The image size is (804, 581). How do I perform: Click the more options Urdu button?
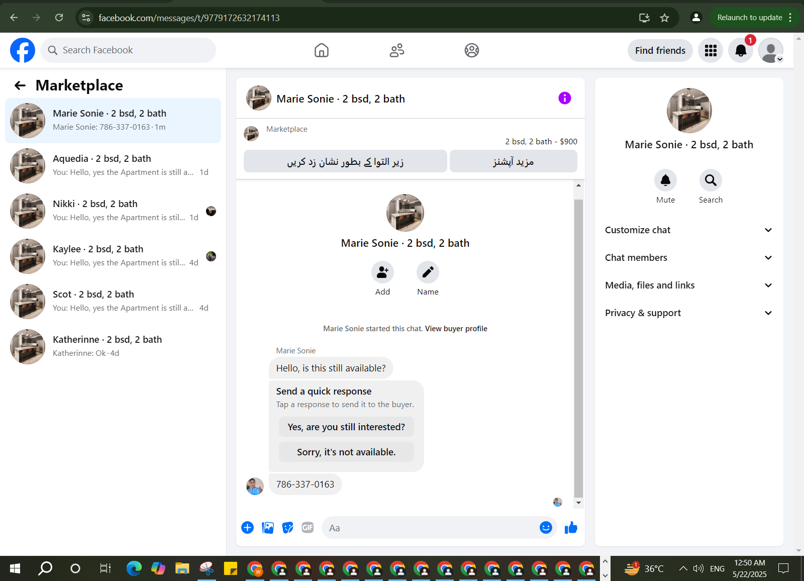click(x=514, y=161)
